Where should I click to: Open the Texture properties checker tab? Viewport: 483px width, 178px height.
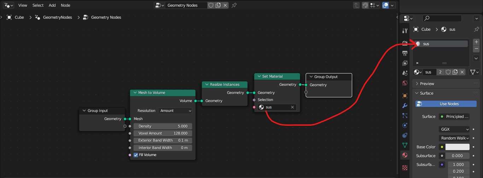click(x=405, y=167)
